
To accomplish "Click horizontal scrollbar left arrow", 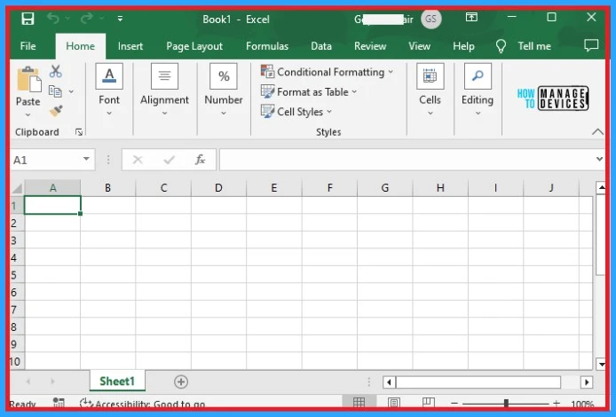I will click(390, 382).
